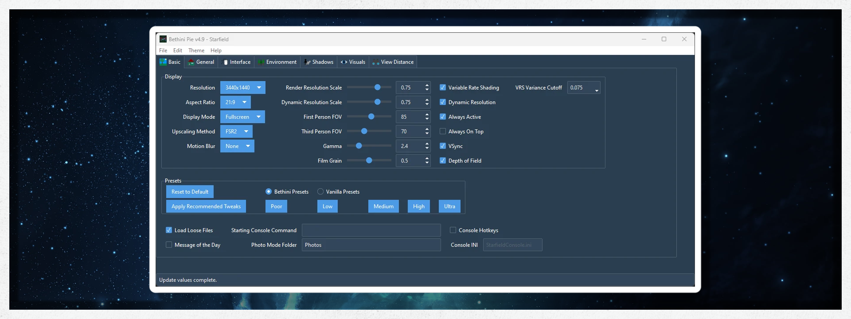
Task: Click the First Person FOV slider handle
Action: coord(371,117)
